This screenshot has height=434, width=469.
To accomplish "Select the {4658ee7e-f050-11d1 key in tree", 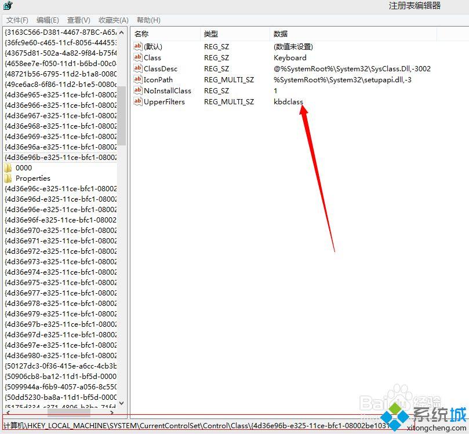I will pyautogui.click(x=60, y=64).
